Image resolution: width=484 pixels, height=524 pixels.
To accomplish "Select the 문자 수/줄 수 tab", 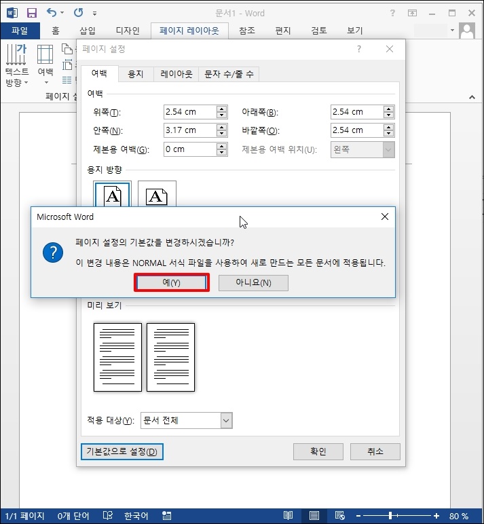I will coord(229,74).
